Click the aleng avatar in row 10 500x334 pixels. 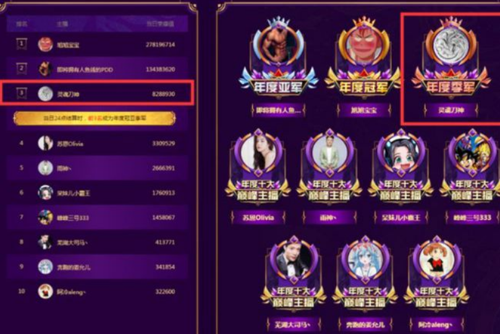point(45,291)
